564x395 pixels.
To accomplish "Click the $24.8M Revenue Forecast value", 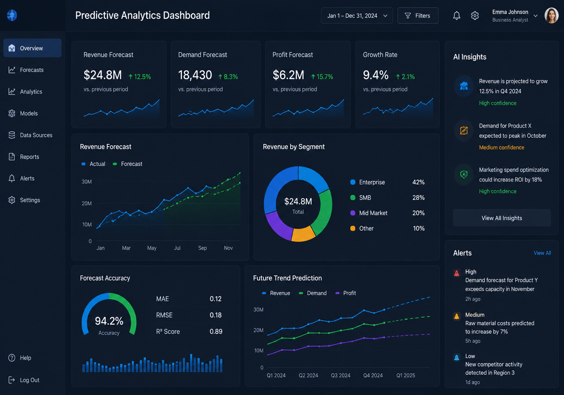I will pos(102,75).
